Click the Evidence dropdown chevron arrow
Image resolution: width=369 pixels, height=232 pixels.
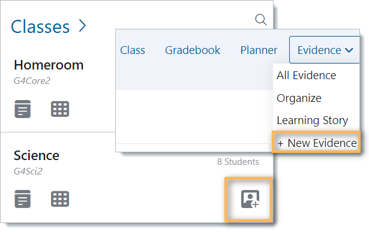click(349, 50)
